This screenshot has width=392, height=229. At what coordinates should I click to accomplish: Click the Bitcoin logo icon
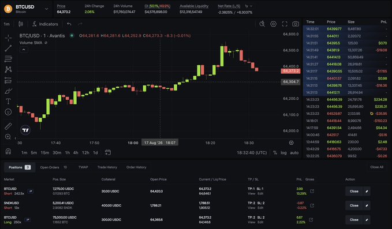pos(8,9)
